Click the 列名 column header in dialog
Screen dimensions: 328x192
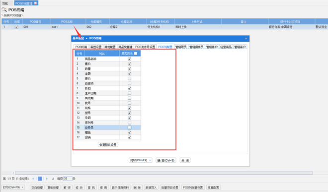(x=102, y=54)
